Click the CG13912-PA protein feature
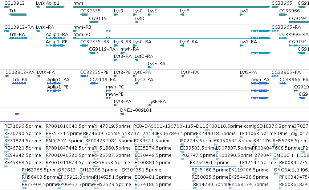 7,76
